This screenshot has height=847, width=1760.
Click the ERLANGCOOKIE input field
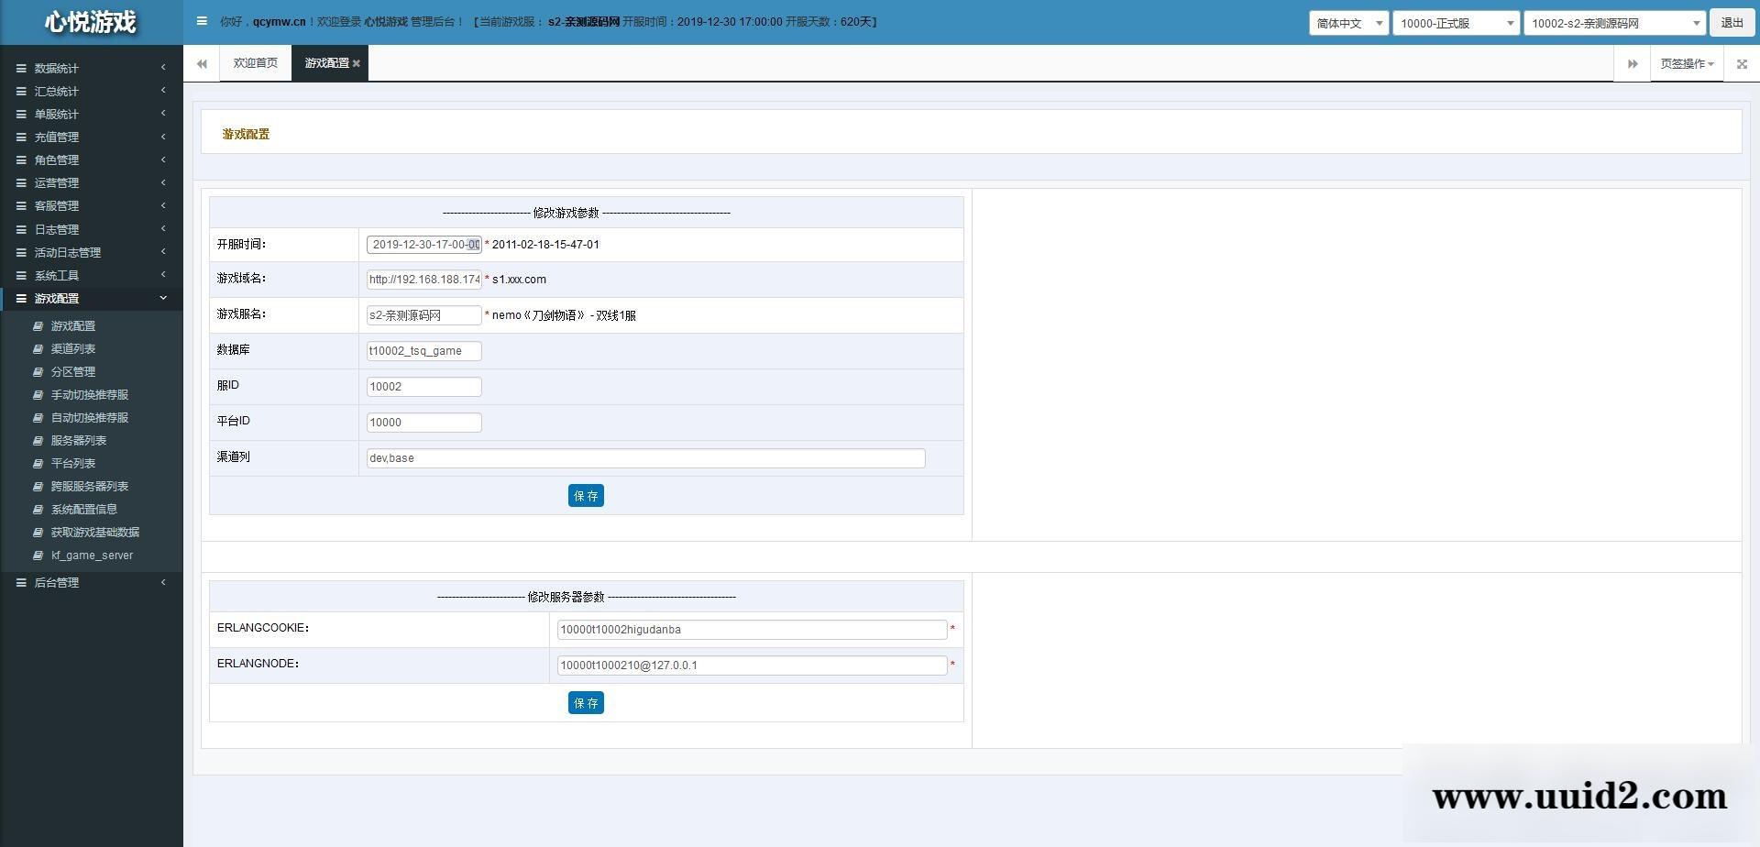click(x=752, y=630)
